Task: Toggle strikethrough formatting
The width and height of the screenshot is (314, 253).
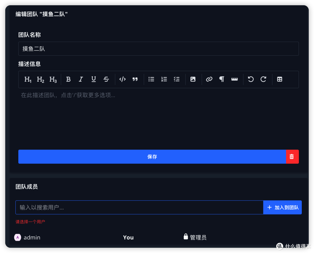Action: coord(106,79)
